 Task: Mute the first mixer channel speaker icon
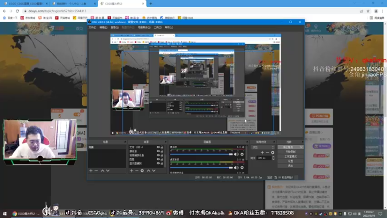(236, 154)
